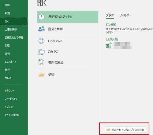
Task: Click the clock icon for recent items
Action: (41, 17)
